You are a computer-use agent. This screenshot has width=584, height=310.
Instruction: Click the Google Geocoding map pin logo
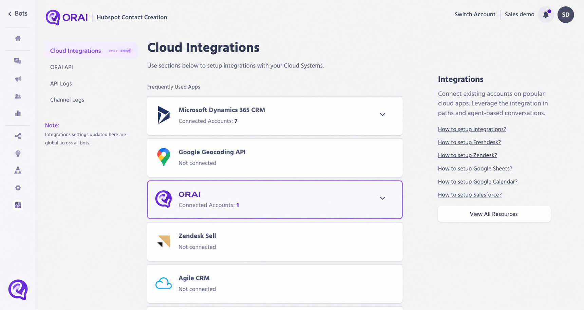point(164,157)
